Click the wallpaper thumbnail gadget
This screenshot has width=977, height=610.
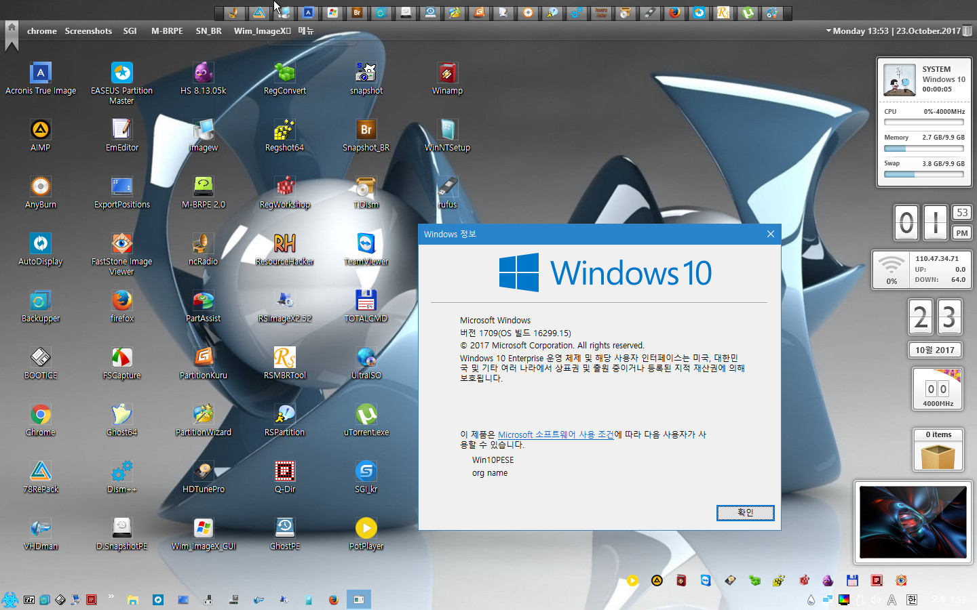(x=913, y=522)
